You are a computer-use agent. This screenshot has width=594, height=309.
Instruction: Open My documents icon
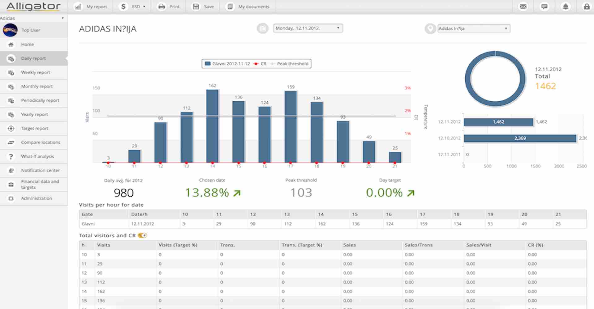click(230, 6)
